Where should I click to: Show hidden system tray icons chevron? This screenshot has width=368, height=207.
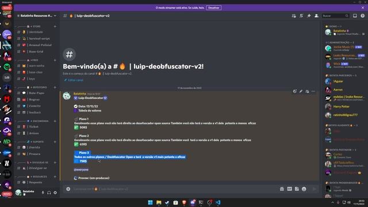(x=332, y=202)
